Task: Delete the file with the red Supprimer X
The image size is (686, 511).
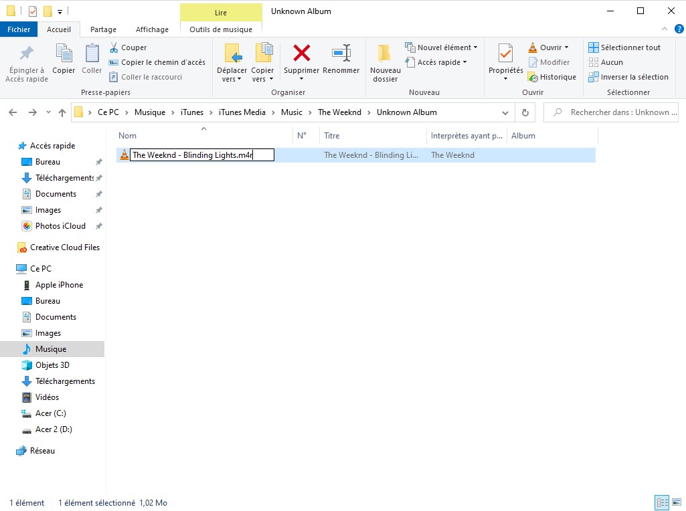Action: point(301,54)
